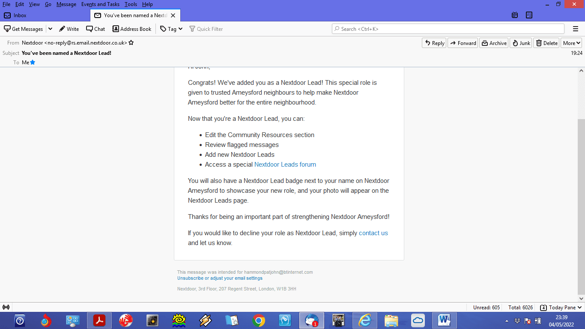The image size is (585, 329).
Task: Open the photo viewer taskbar icon
Action: click(338, 320)
